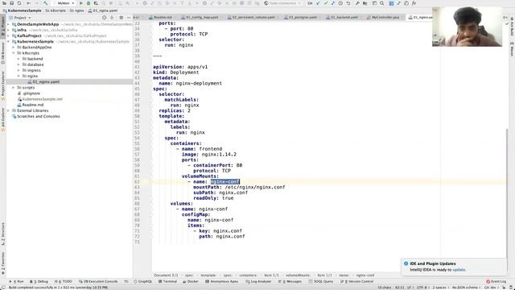The image size is (515, 290).
Task: Click the line 61 volumeMounts key in editor
Action: (200, 176)
